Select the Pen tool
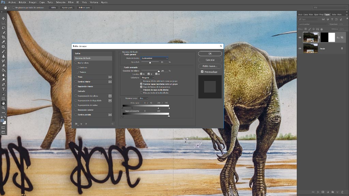 3,84
